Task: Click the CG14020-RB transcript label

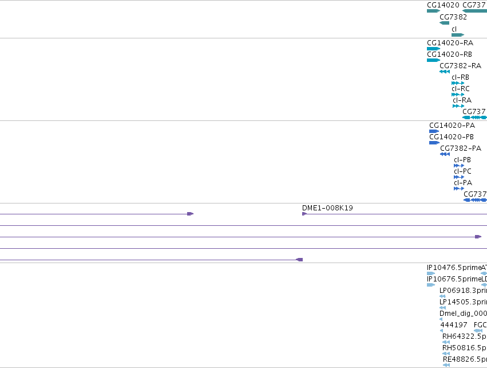Action: (449, 54)
